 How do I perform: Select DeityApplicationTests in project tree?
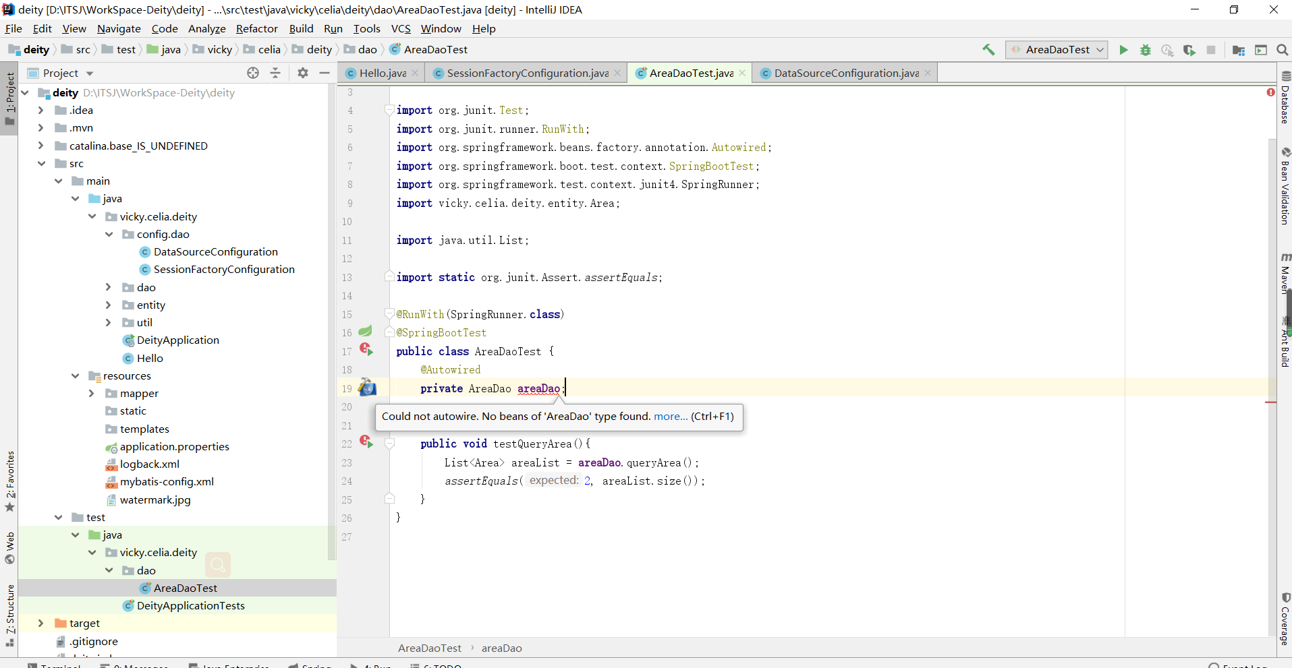(x=190, y=605)
